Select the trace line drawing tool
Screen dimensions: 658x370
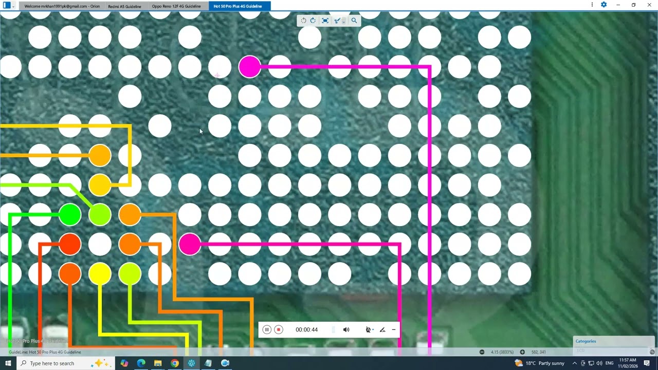(337, 21)
